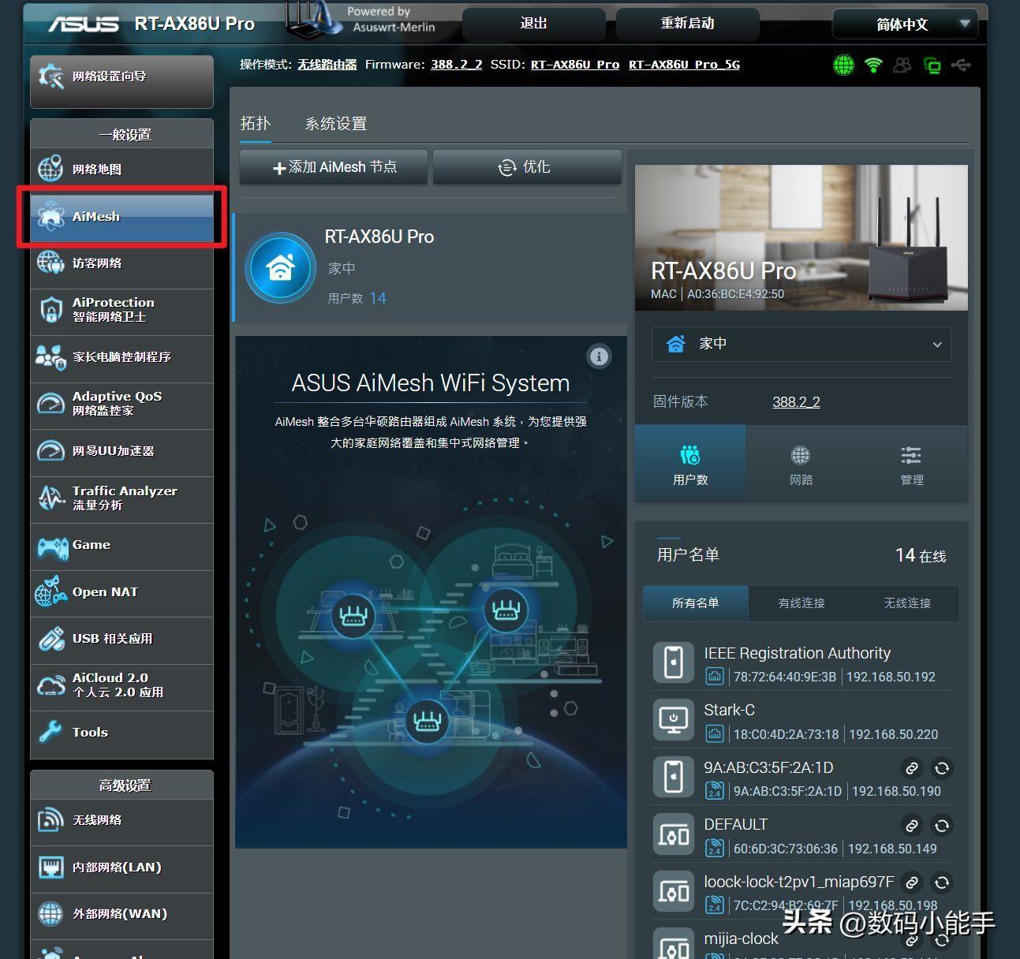Click link icon for 9A:AB:C3:5F:2A:1D client
Image resolution: width=1020 pixels, height=959 pixels.
(912, 768)
